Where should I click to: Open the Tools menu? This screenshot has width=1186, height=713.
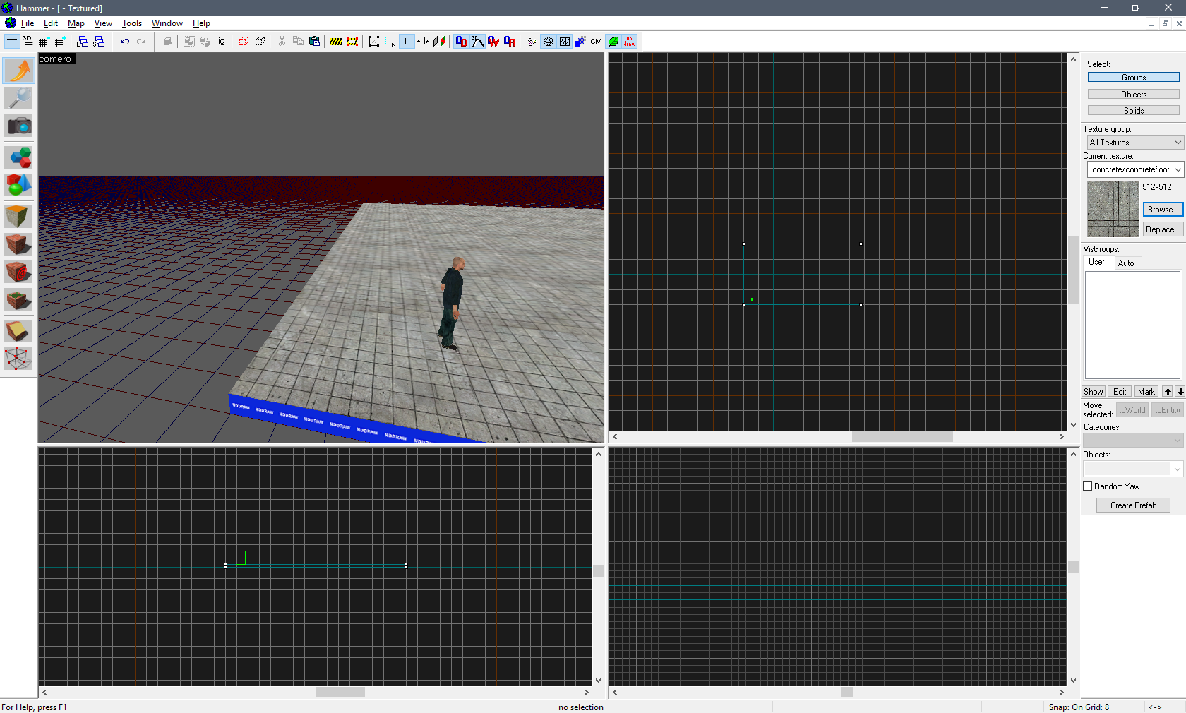132,23
